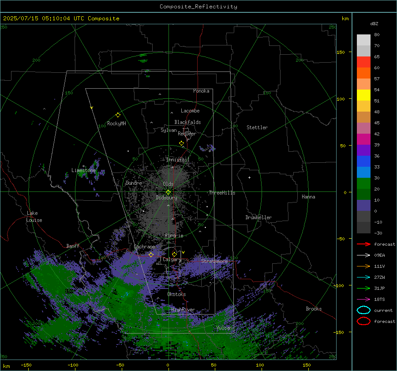Click the km unit label at top right
The image size is (397, 371).
coord(345,19)
